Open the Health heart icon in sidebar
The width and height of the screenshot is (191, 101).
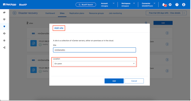tap(4, 19)
